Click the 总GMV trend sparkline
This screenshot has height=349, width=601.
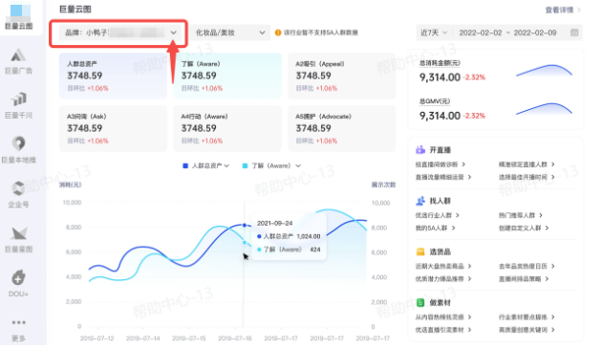[x=544, y=109]
